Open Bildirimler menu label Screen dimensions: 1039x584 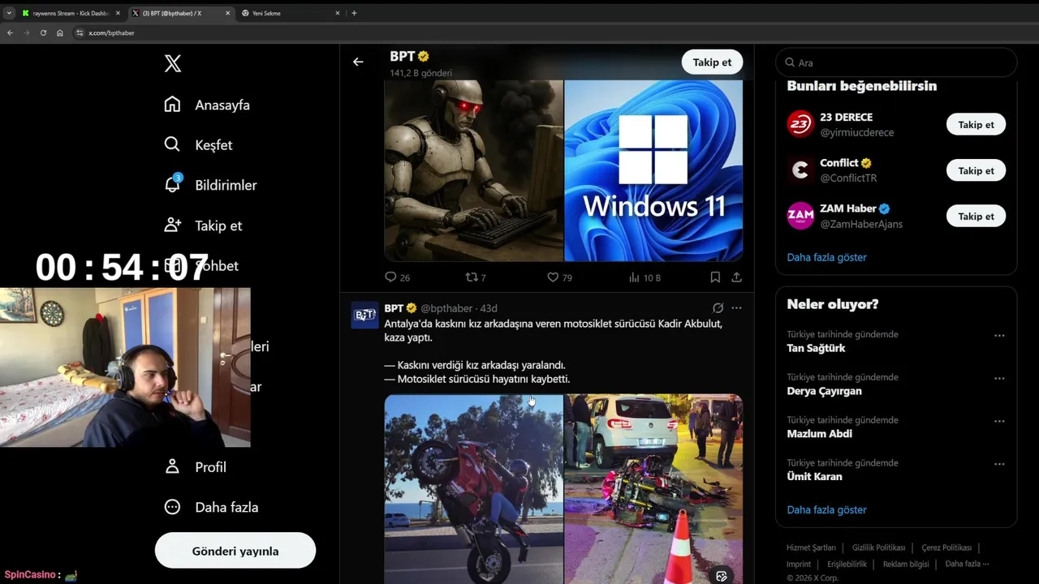point(226,185)
